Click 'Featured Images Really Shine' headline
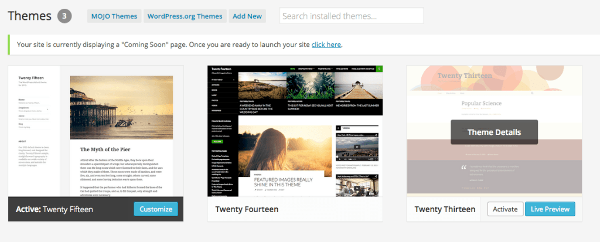The height and width of the screenshot is (242, 600). [x=284, y=182]
